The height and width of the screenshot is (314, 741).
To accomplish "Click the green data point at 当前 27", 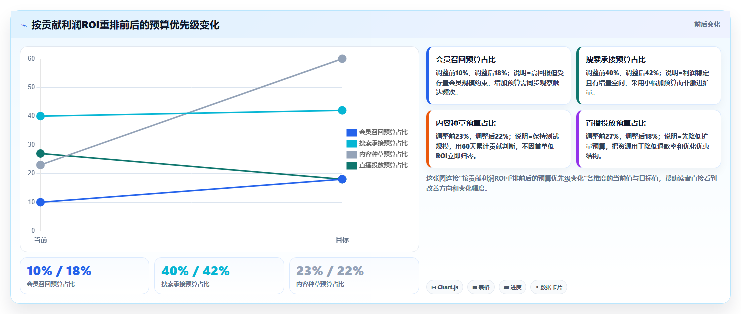I will pyautogui.click(x=41, y=153).
